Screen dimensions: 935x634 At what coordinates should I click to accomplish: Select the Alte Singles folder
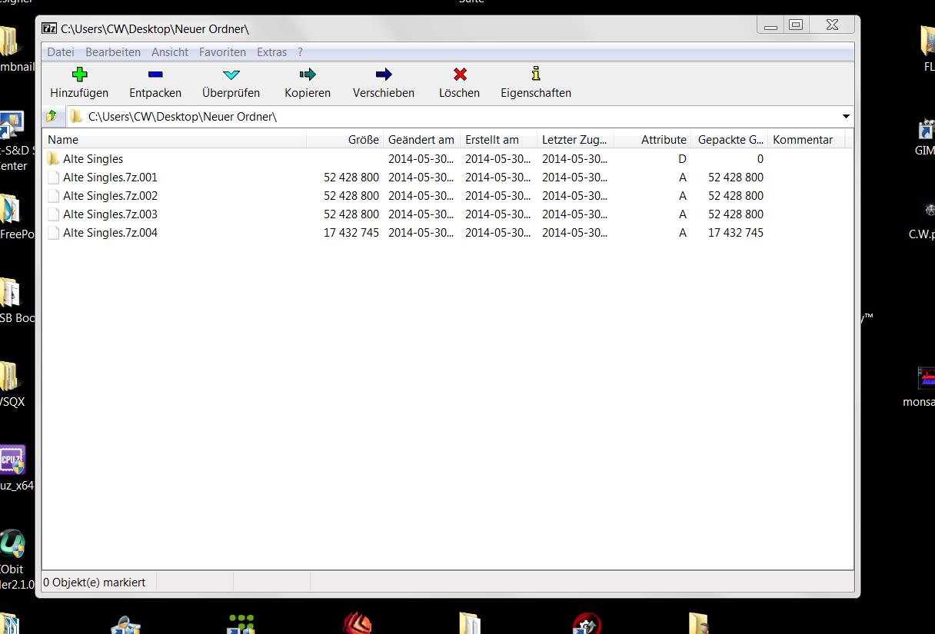[x=93, y=159]
